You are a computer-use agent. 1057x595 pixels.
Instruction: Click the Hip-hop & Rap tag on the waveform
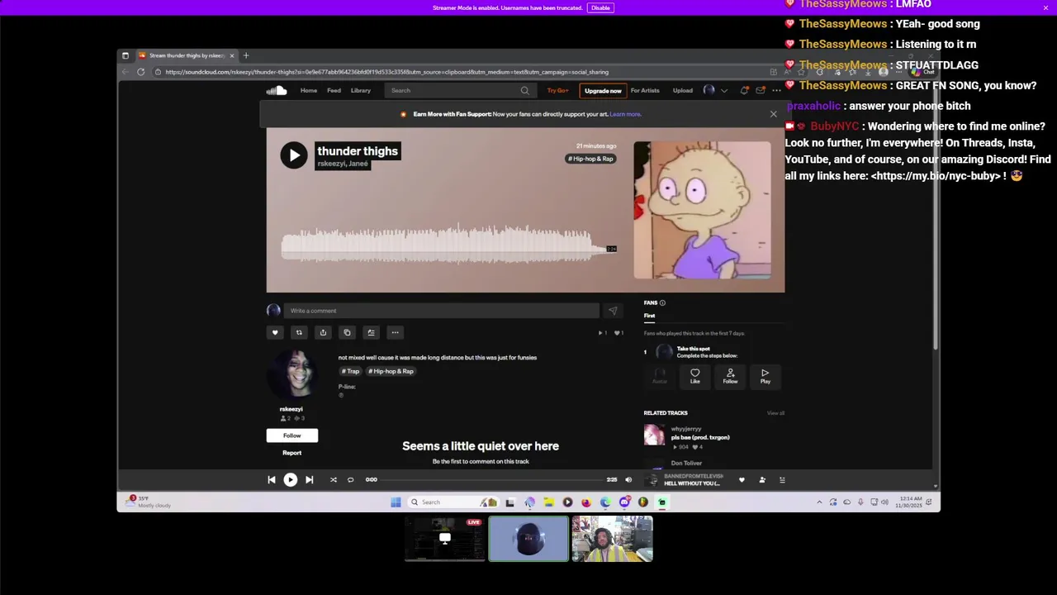[x=591, y=159]
